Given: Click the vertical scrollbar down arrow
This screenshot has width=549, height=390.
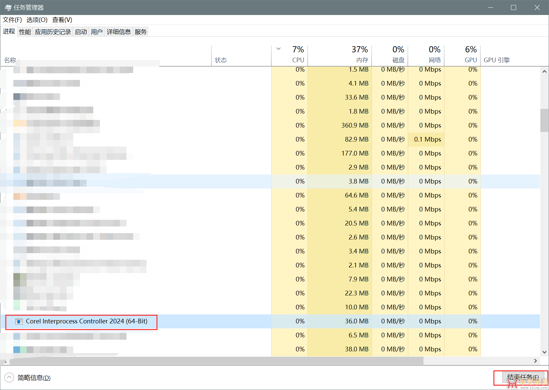Looking at the screenshot, I should (x=544, y=352).
